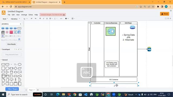Open the Edit menu
The height and width of the screenshot is (97, 173).
pos(13,15)
